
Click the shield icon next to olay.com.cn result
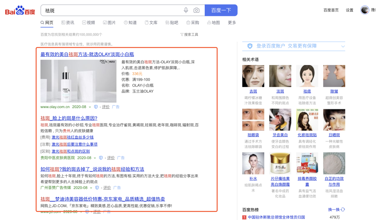click(x=96, y=107)
